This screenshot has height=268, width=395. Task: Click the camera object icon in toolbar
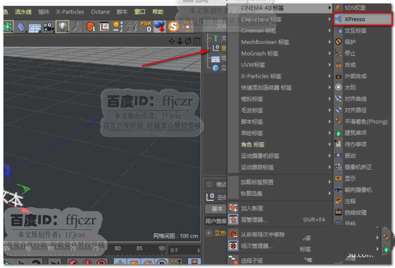(48, 27)
